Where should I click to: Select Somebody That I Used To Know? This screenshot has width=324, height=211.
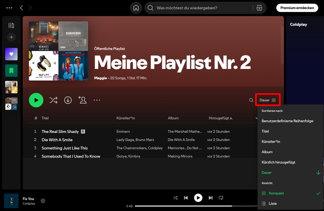tap(71, 156)
